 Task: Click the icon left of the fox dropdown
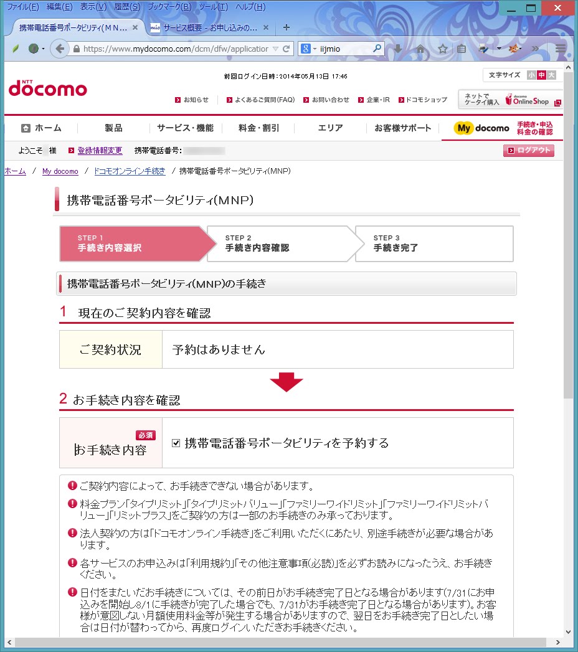(483, 48)
